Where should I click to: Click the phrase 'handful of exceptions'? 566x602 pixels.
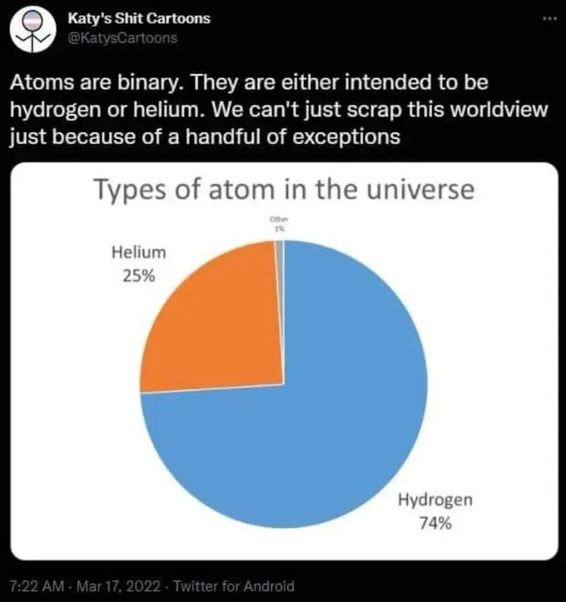312,136
